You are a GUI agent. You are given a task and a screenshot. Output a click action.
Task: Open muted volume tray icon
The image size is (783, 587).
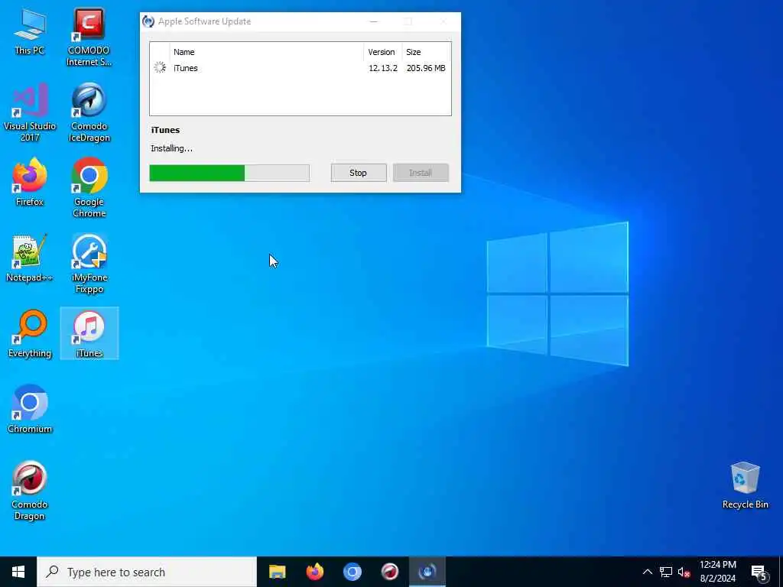point(684,572)
